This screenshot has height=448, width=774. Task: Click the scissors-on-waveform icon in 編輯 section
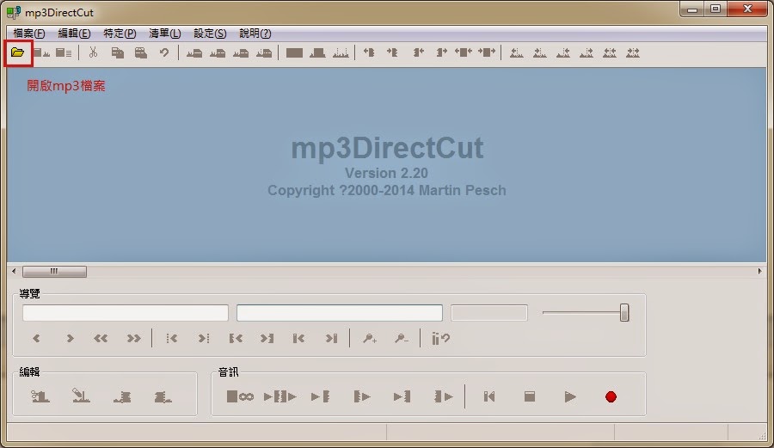click(40, 396)
